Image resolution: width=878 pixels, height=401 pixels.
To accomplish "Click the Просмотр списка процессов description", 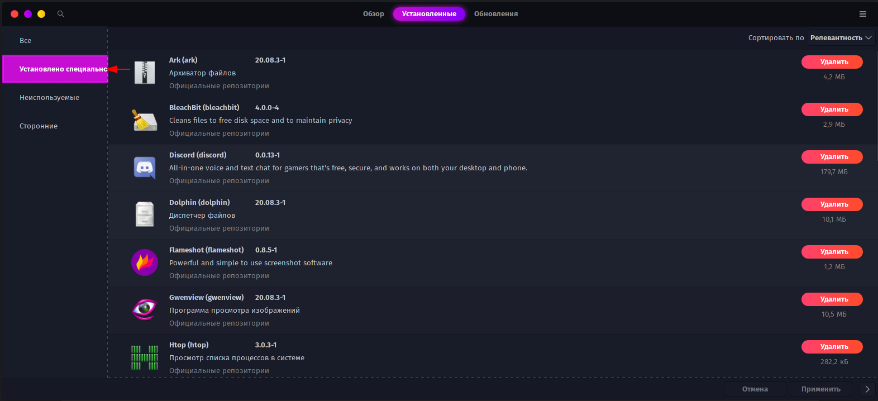I will pos(237,358).
